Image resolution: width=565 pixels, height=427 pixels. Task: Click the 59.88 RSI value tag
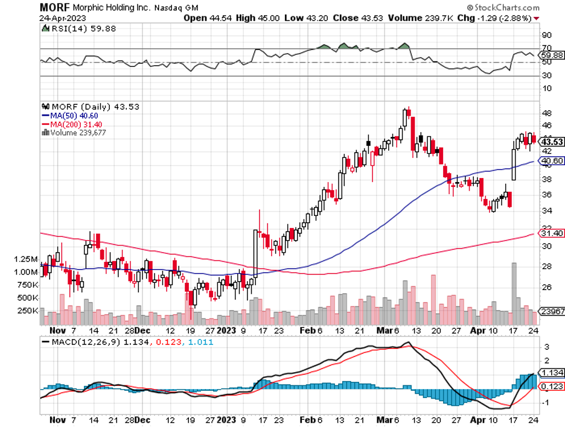[552, 55]
